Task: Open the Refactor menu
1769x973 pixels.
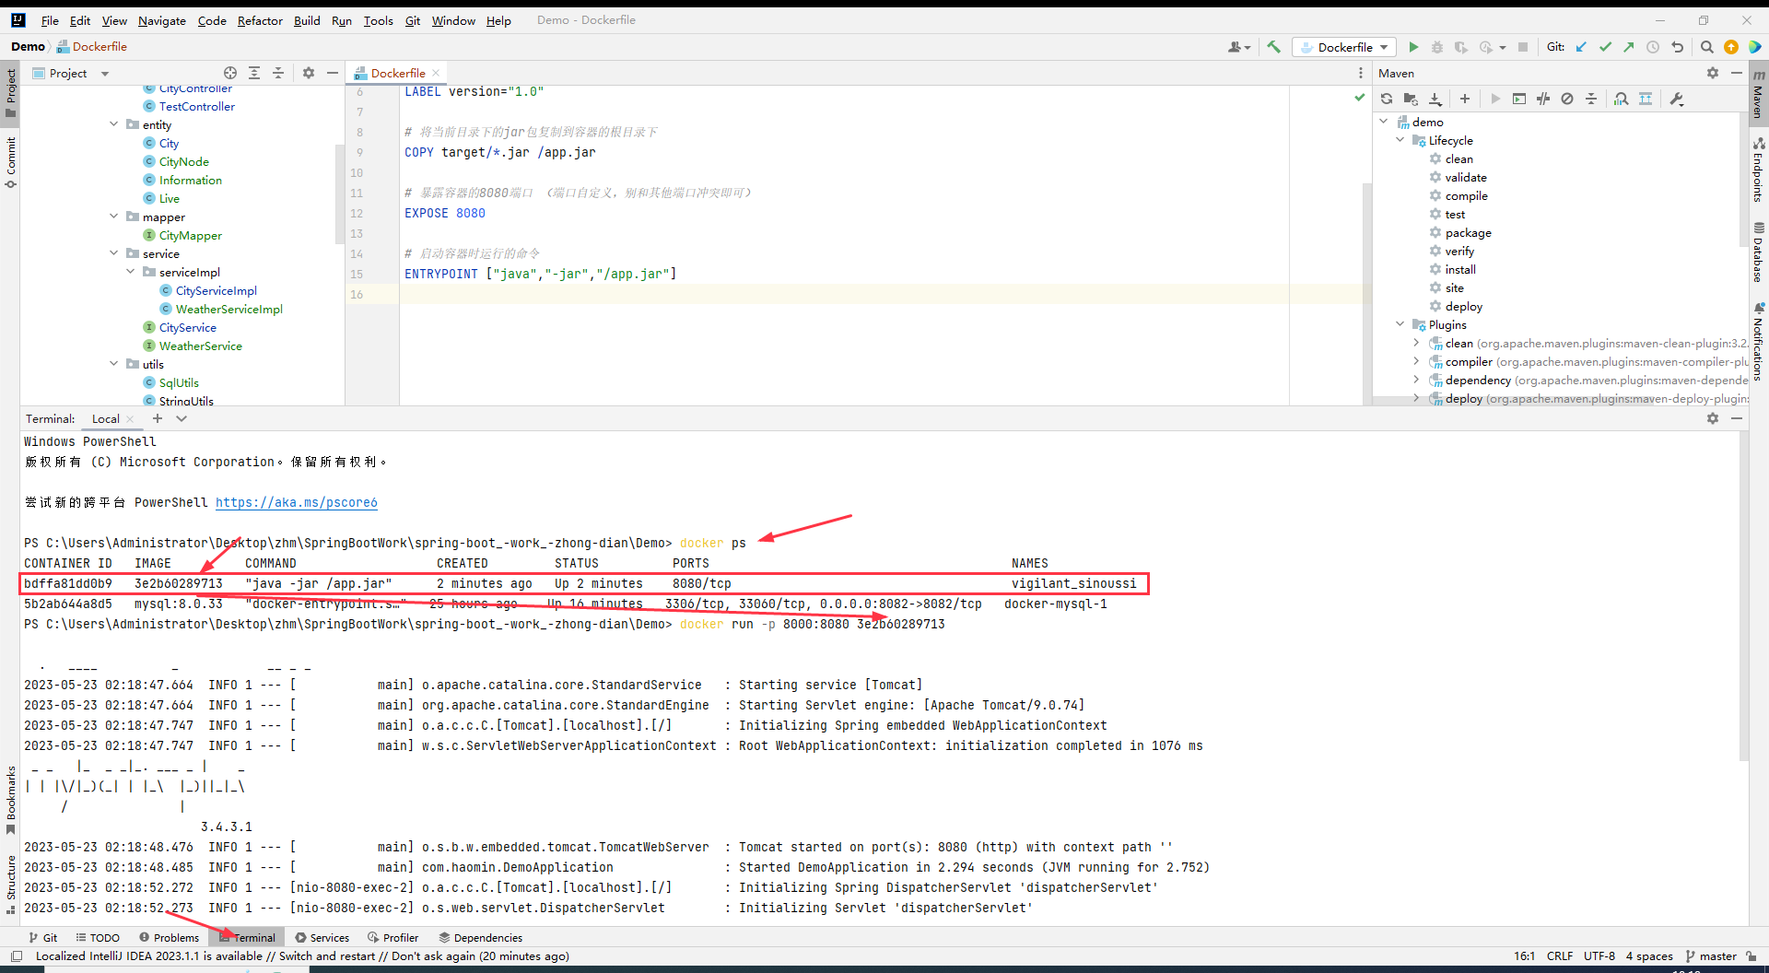Action: (260, 20)
